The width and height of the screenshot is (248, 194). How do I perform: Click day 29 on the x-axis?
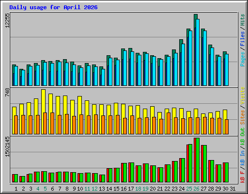pyautogui.click(x=218, y=189)
